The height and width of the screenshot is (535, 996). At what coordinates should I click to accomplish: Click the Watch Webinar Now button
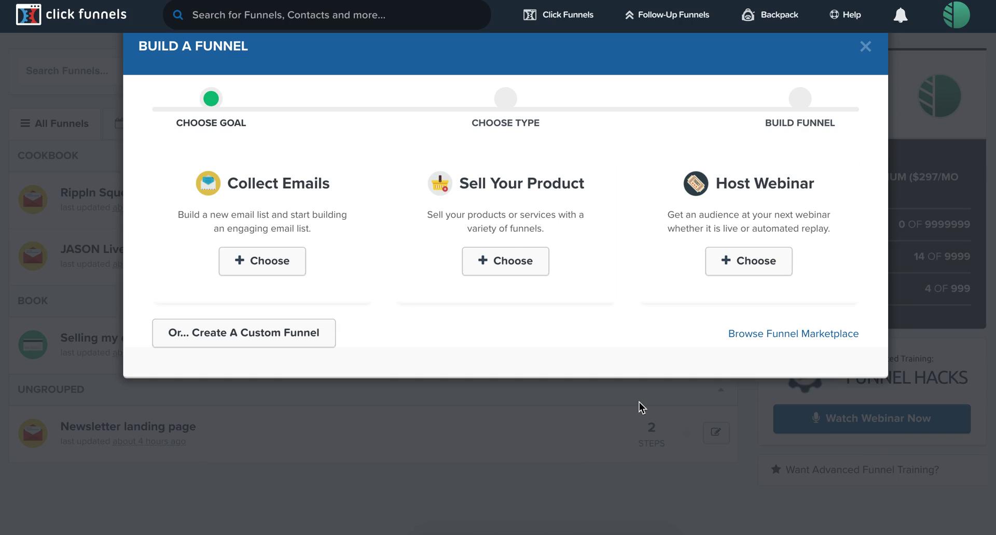tap(872, 419)
